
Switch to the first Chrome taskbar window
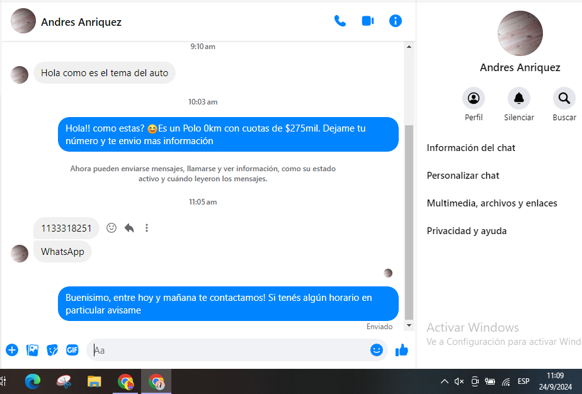click(x=125, y=381)
